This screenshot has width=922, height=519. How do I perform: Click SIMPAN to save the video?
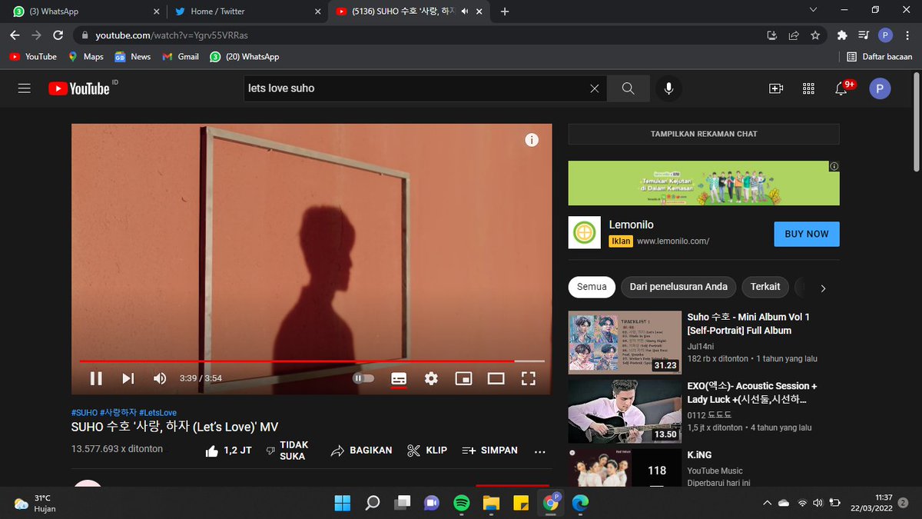(x=489, y=451)
